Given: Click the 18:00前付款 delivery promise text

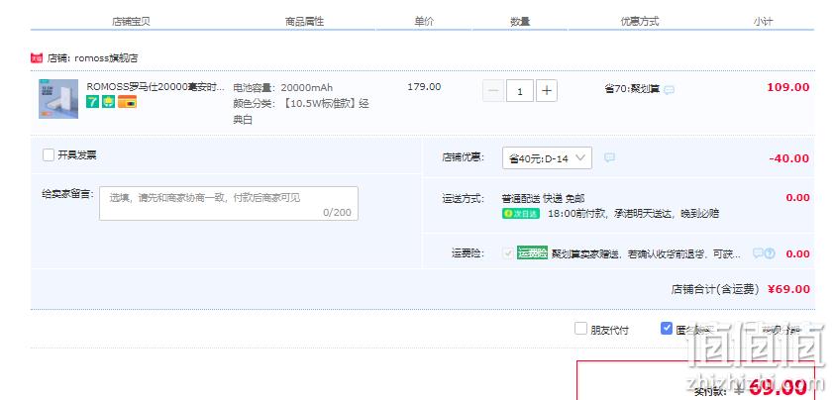Looking at the screenshot, I should coord(633,213).
